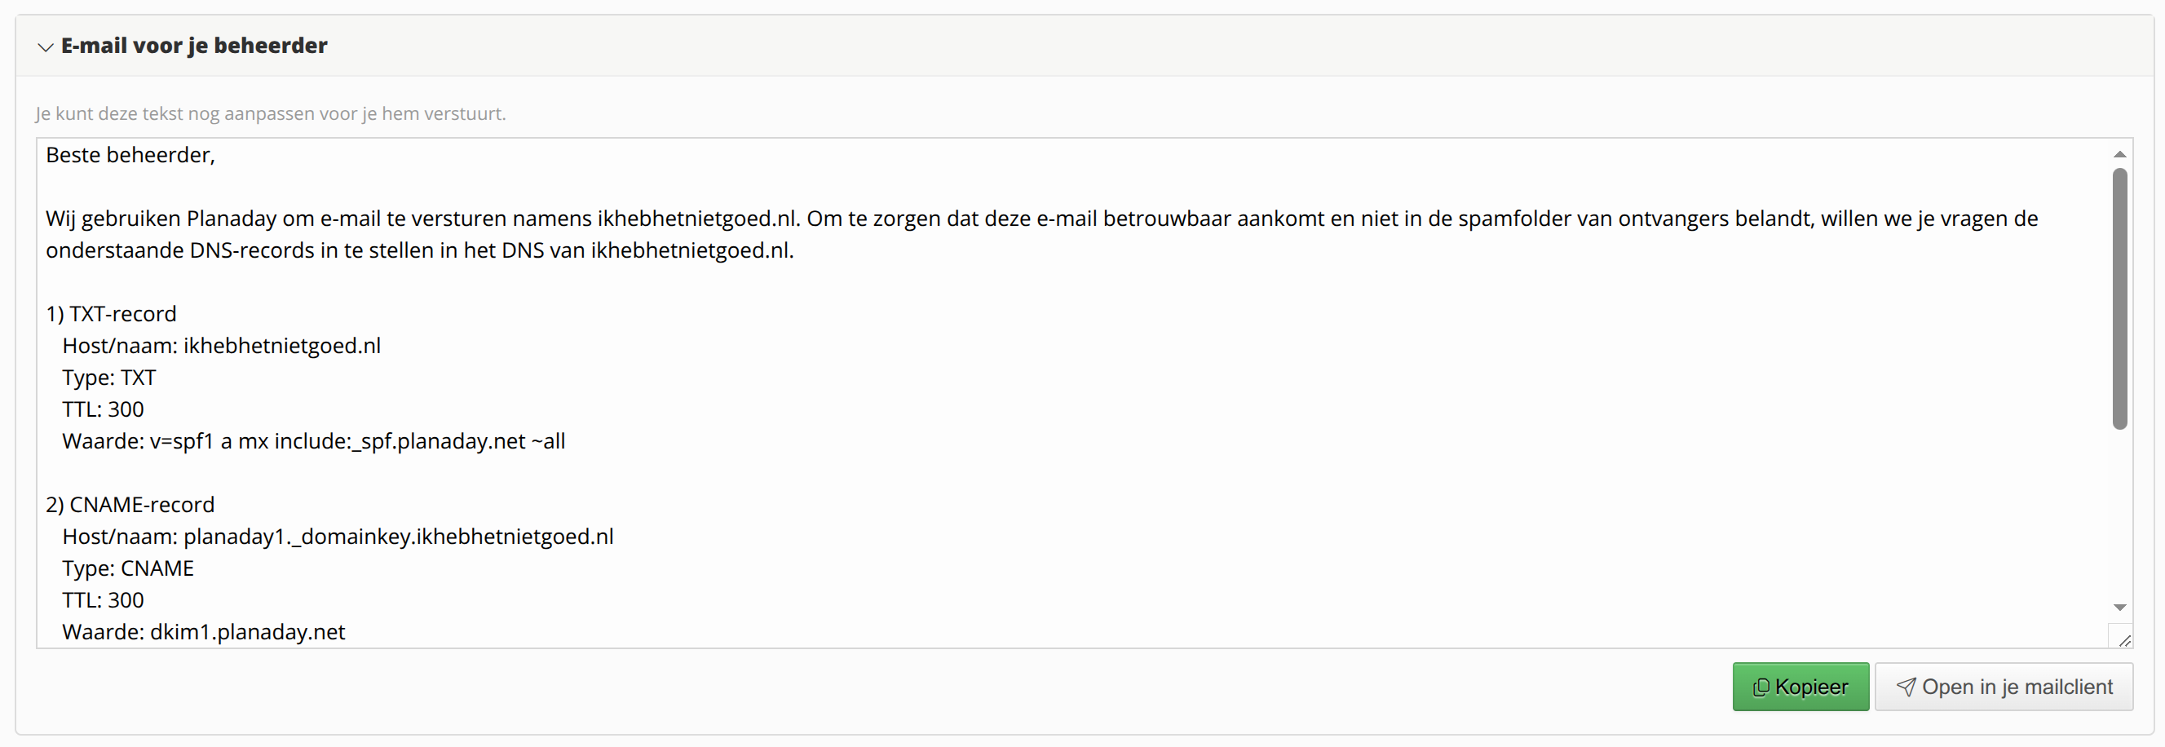Viewport: 2165px width, 747px height.
Task: Click the 1) TXT-record line
Action: click(x=111, y=314)
